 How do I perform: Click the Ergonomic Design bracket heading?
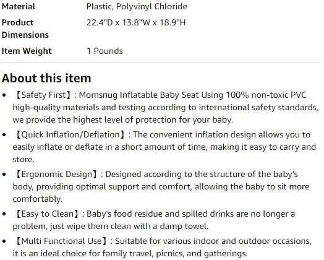(57, 174)
